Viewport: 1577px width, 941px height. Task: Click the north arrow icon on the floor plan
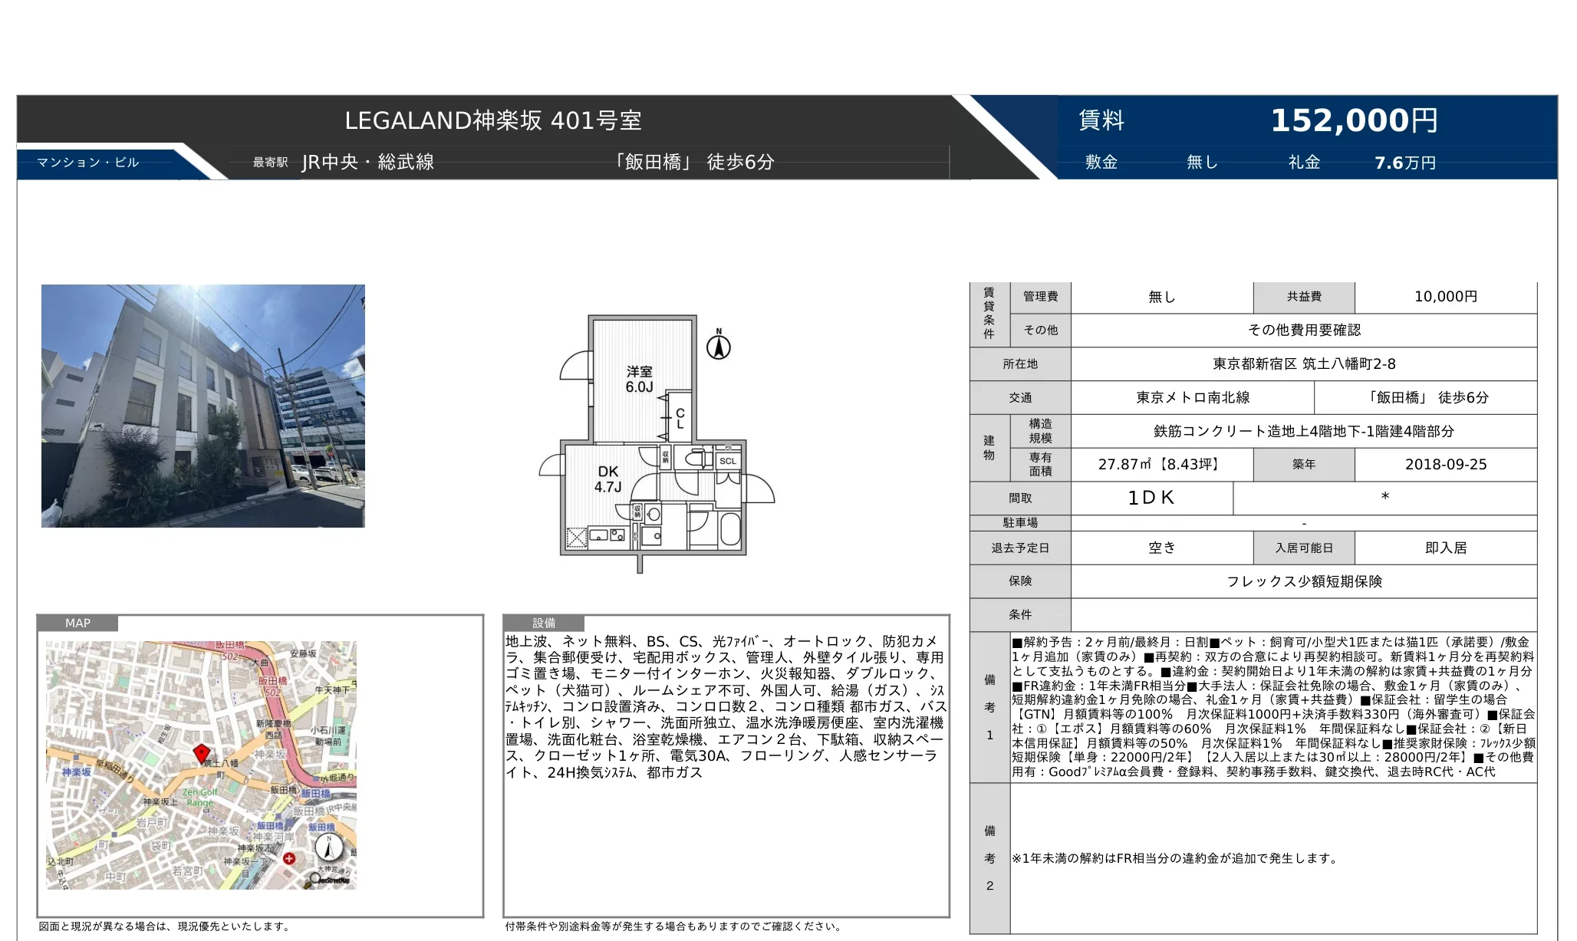coord(718,347)
